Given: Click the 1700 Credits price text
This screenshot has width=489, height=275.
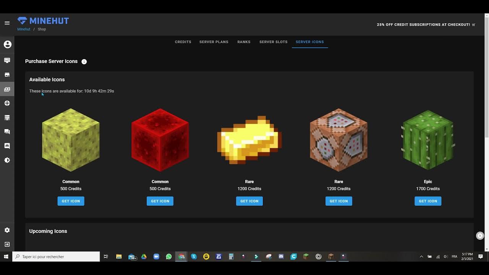Looking at the screenshot, I should pos(428,189).
